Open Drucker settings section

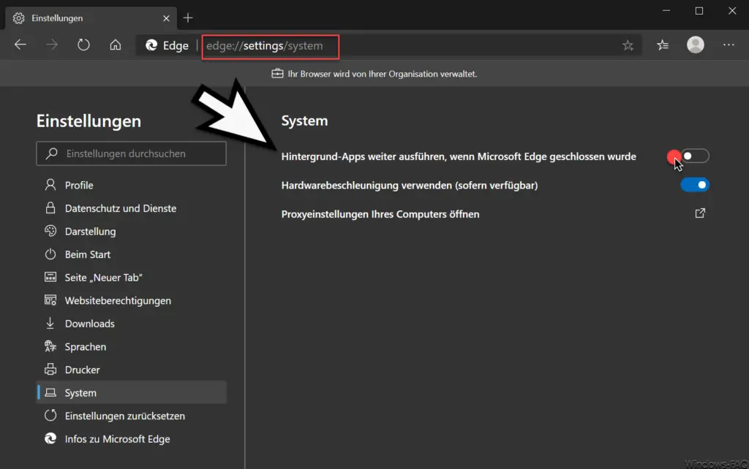coord(132,370)
